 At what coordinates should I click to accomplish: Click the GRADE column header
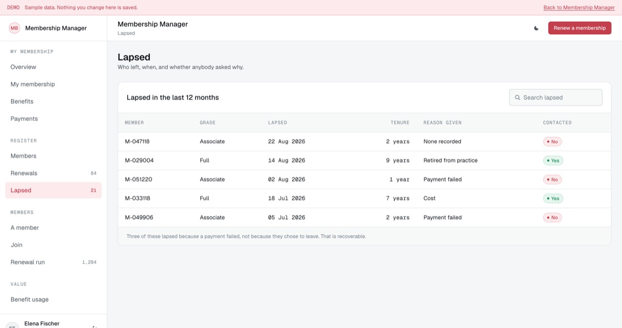(x=208, y=123)
